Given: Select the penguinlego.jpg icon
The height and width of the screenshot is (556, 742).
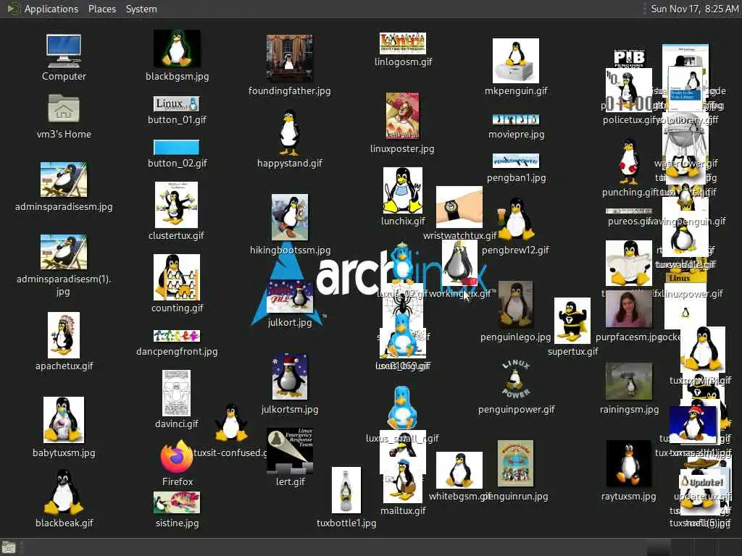Looking at the screenshot, I should pos(515,305).
